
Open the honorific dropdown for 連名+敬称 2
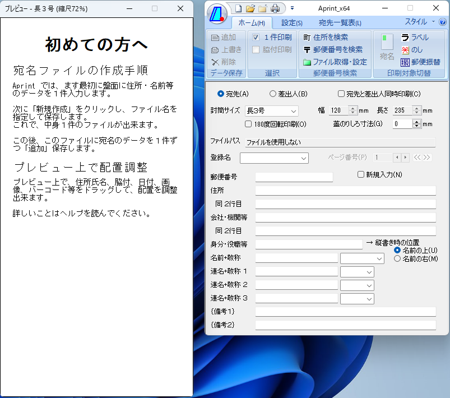(357, 285)
